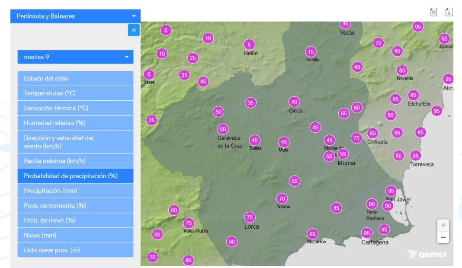Select Racha máxima (km/h) layer
Image resolution: width=462 pixels, height=268 pixels.
click(75, 161)
